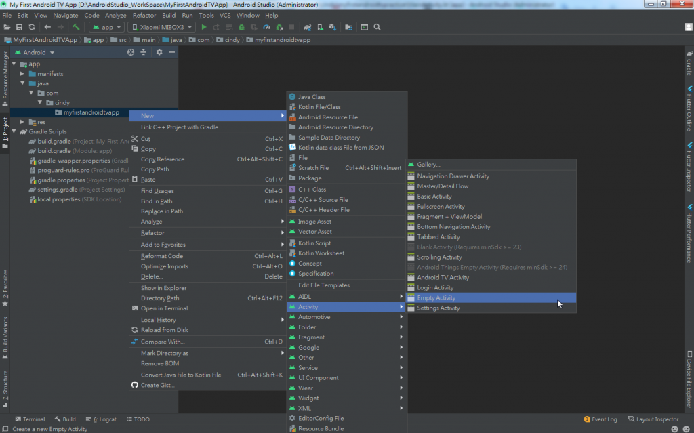Open the Widget submenu
The height and width of the screenshot is (433, 694).
pos(346,398)
